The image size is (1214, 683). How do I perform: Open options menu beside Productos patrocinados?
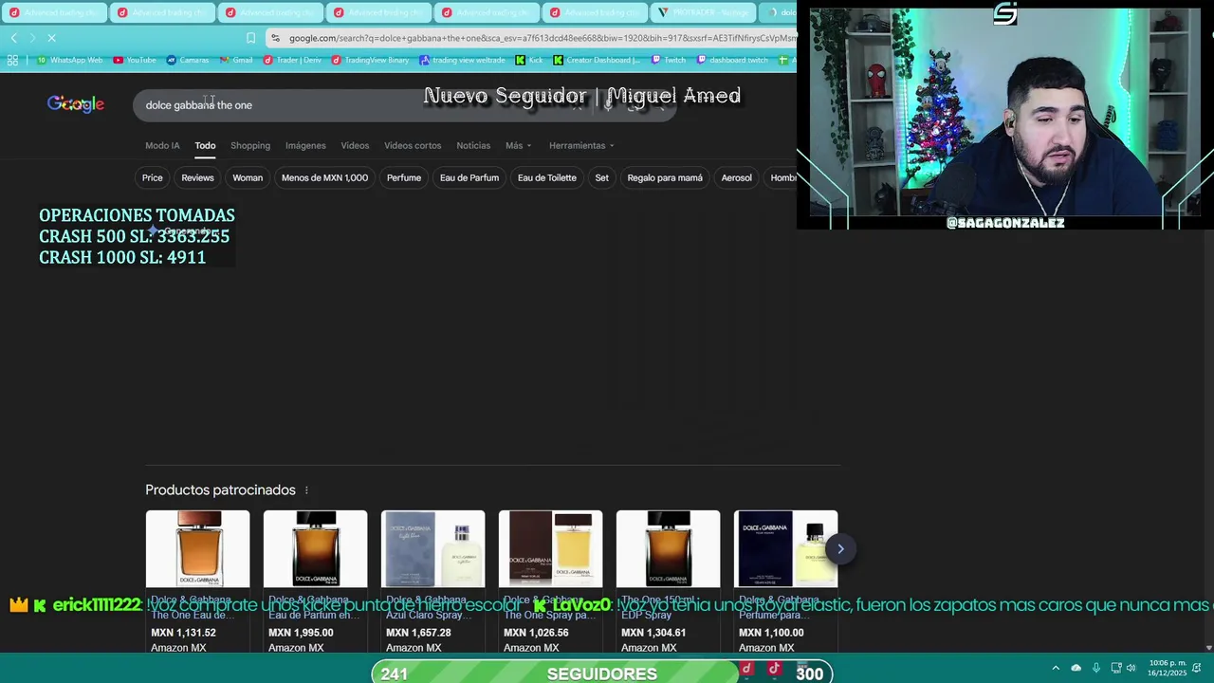[x=306, y=490]
